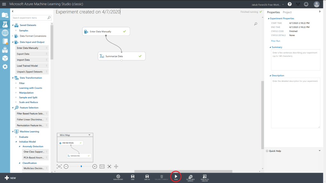Expand the Filter tree node
Screen dimensions: 326x183
pyautogui.click(x=16, y=83)
